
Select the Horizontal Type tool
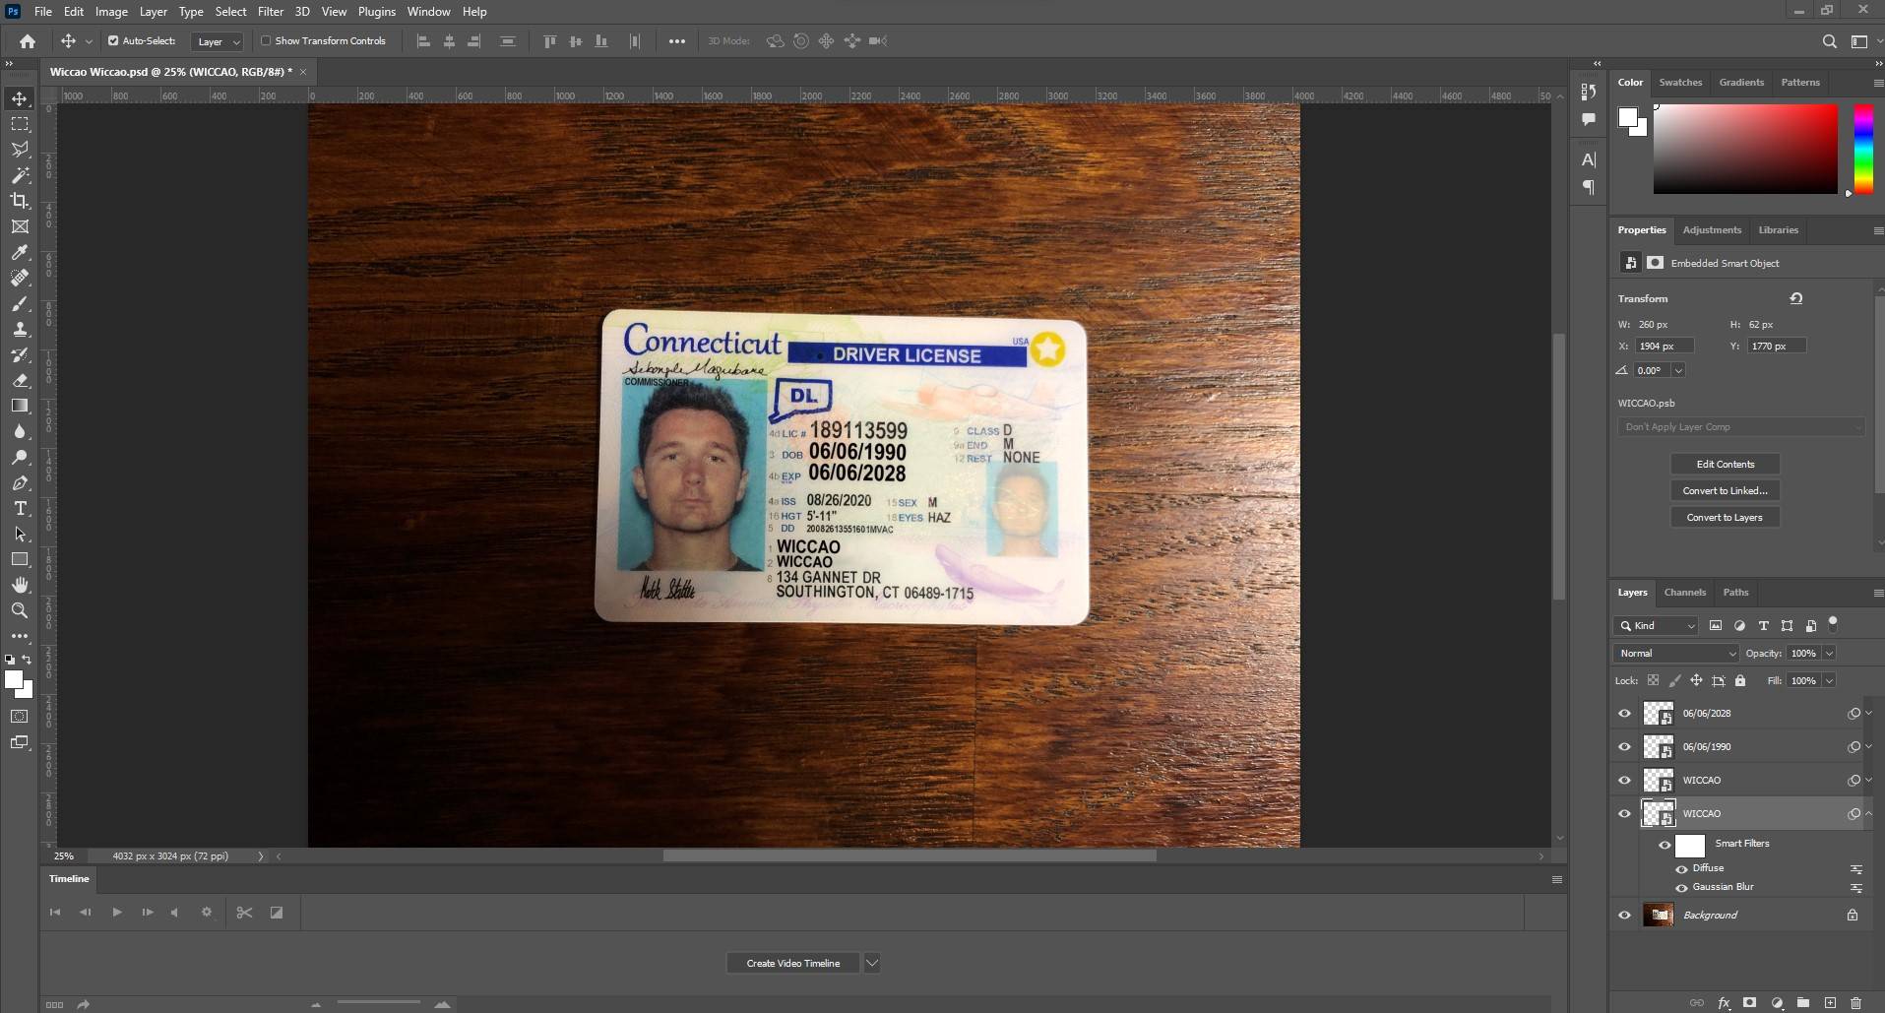[20, 508]
